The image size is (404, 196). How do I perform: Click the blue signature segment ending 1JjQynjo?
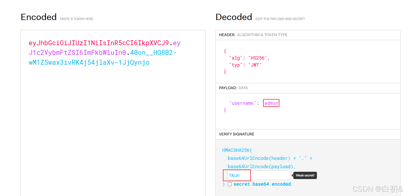pos(89,63)
